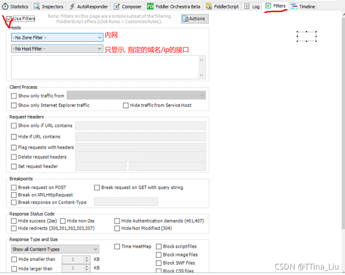Open the client process dropdown
Screen dimensions: 345x275
[136, 95]
